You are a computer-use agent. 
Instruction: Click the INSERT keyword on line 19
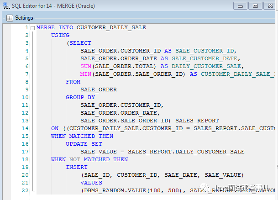[x=77, y=167]
